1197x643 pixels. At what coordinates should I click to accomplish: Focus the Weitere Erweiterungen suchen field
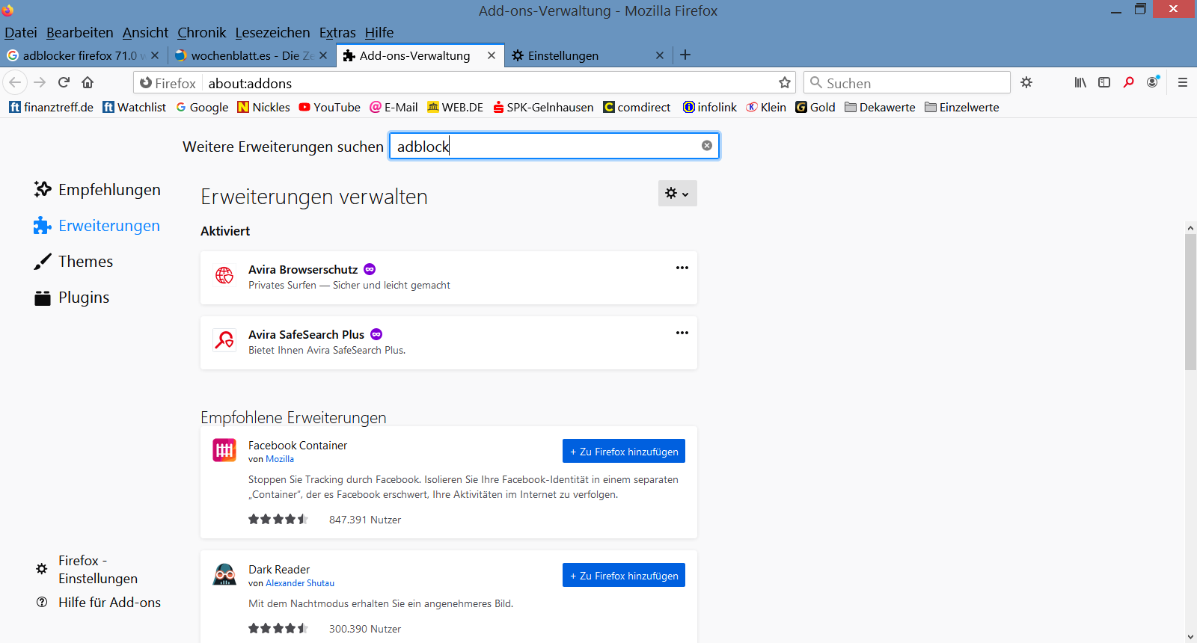click(554, 146)
